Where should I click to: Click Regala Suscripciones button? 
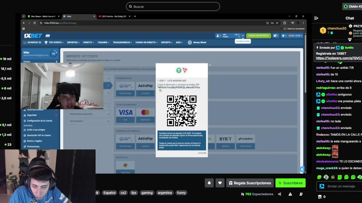250,183
